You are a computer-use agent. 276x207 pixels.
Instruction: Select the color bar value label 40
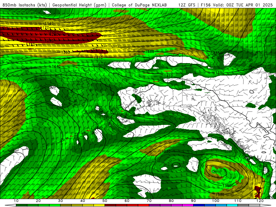pos(82,201)
